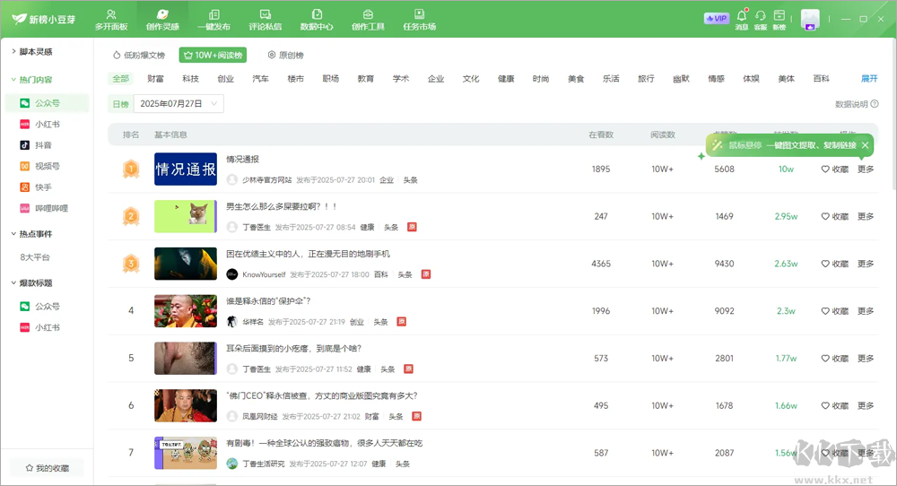Click author 凤凰网财经

click(260, 417)
